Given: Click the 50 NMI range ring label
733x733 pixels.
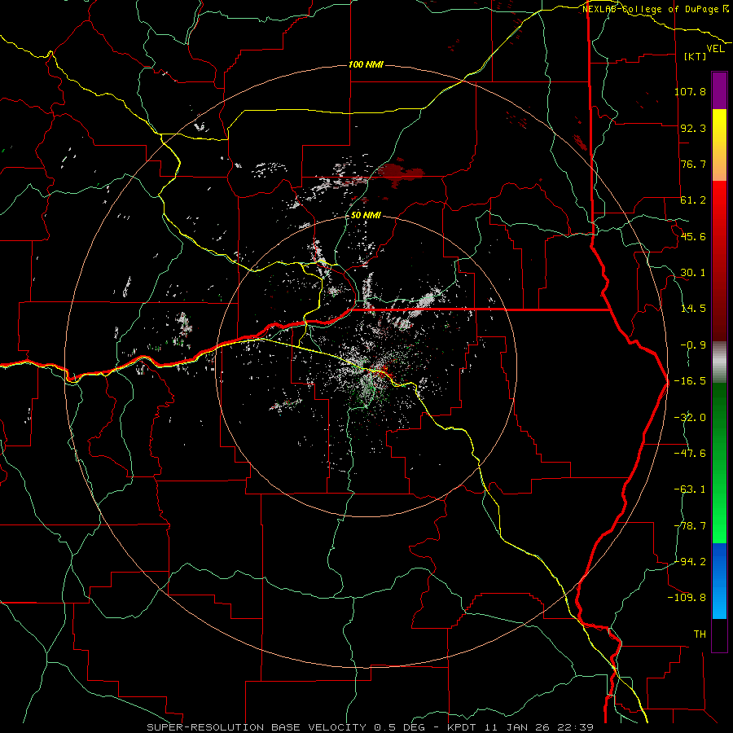Looking at the screenshot, I should click(x=366, y=216).
